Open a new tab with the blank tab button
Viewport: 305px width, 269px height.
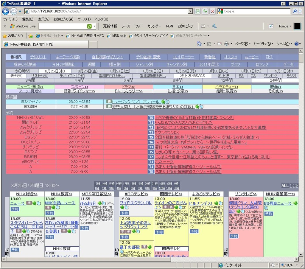(93, 44)
